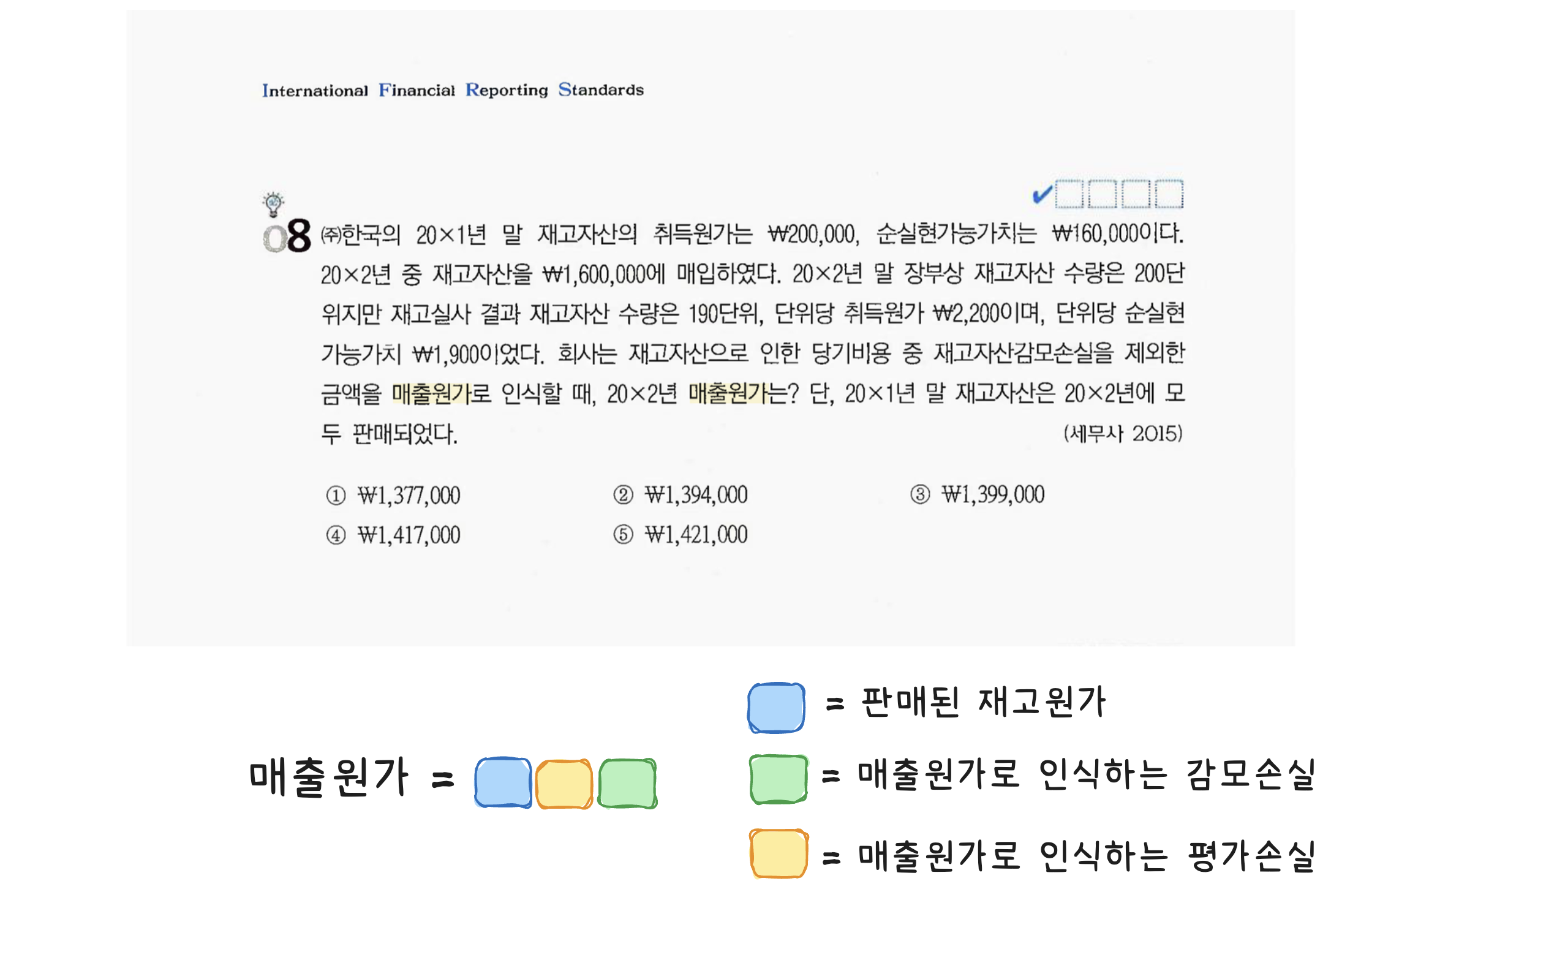Click the yellow legend swatch for 평가손실

(x=778, y=853)
